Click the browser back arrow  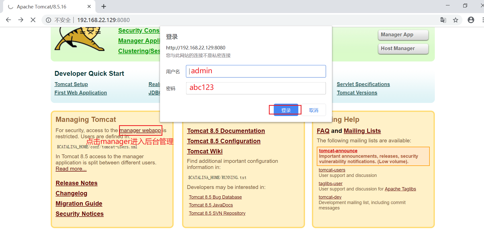(8, 20)
